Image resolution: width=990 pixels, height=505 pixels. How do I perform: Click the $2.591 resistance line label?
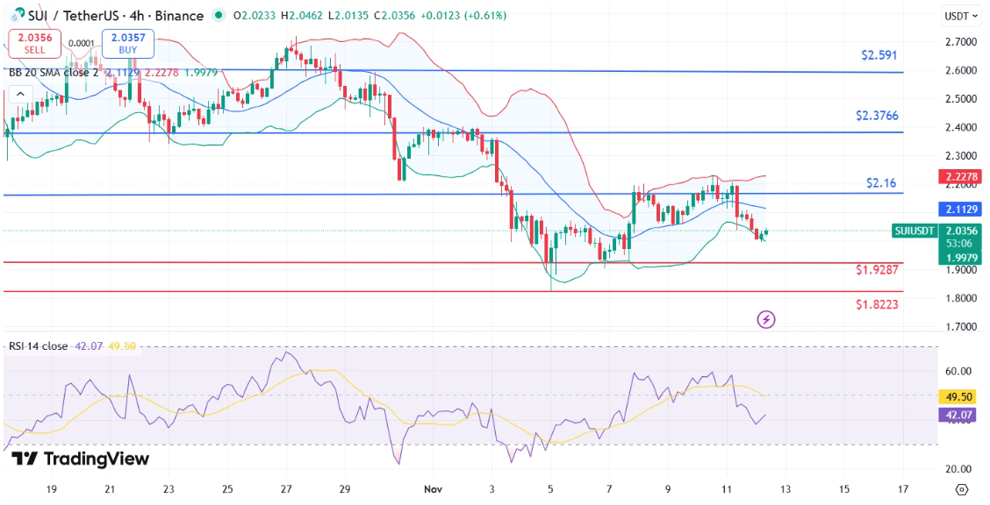coord(879,55)
